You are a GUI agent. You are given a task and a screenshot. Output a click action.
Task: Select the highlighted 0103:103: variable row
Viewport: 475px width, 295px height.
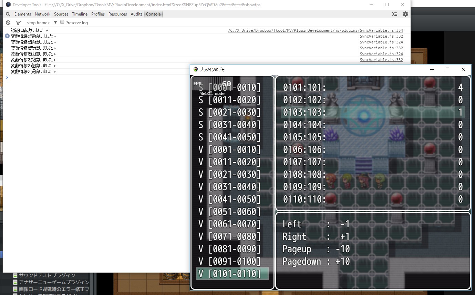373,112
